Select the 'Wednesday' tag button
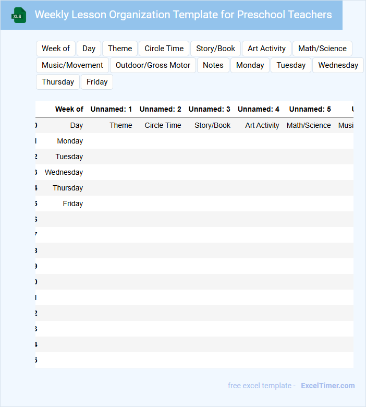 click(x=338, y=65)
